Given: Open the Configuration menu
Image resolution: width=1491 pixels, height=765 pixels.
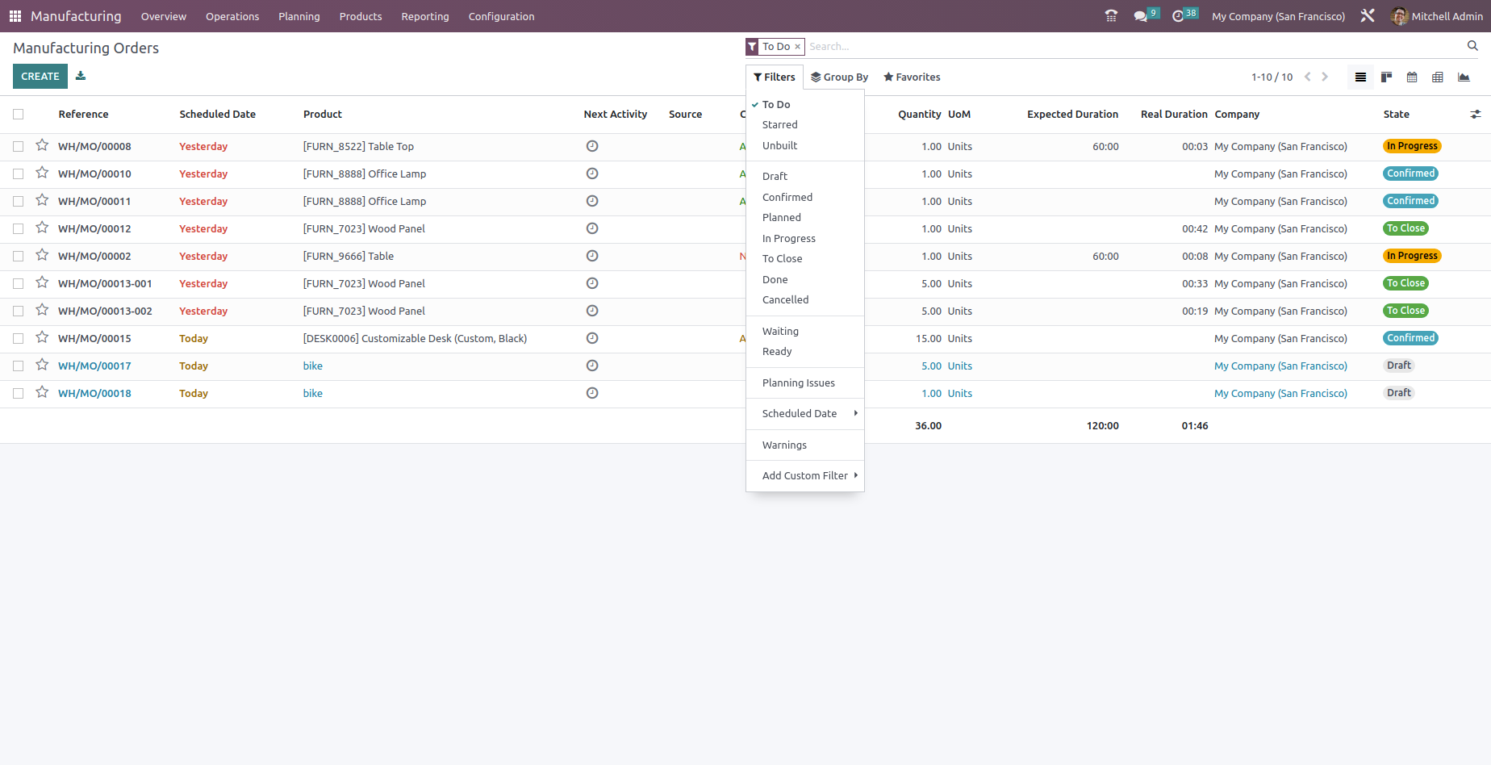Looking at the screenshot, I should tap(501, 16).
